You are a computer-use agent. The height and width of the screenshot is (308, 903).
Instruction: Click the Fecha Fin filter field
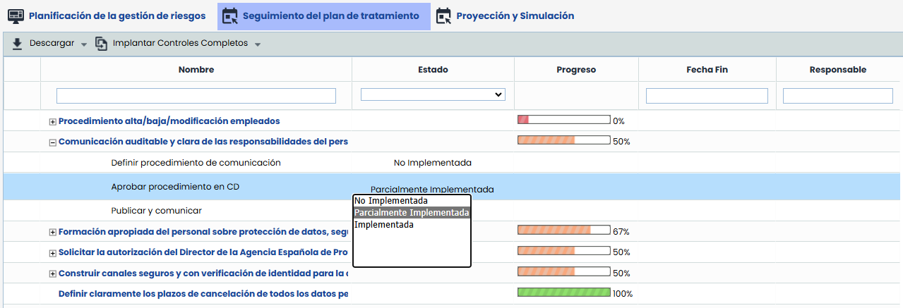[707, 96]
